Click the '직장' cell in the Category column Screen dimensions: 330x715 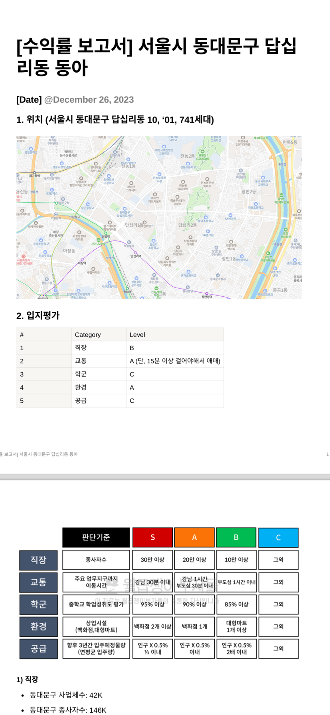point(99,348)
